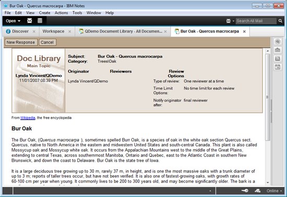The height and width of the screenshot is (197, 287).
Task: Click the IBM Notes title bar icon
Action: coord(6,6)
